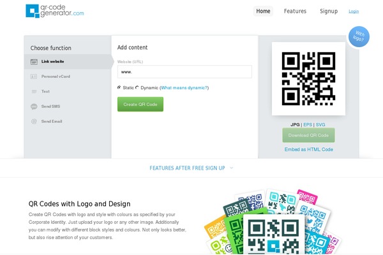The height and width of the screenshot is (255, 383).
Task: Click the Create QR Code button
Action: (140, 104)
